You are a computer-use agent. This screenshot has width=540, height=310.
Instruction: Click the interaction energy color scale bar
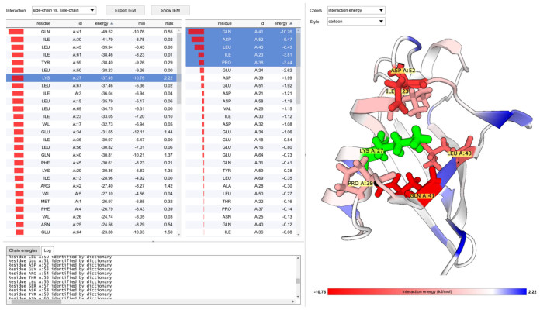422,291
